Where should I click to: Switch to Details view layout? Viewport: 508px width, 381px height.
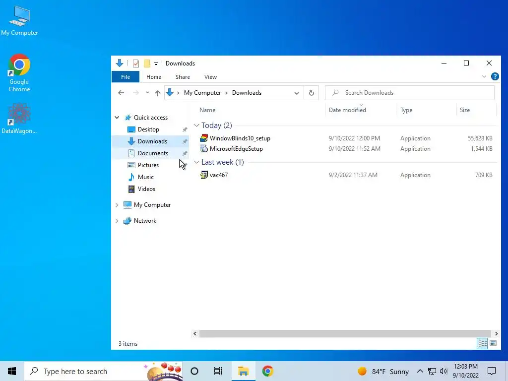point(482,343)
